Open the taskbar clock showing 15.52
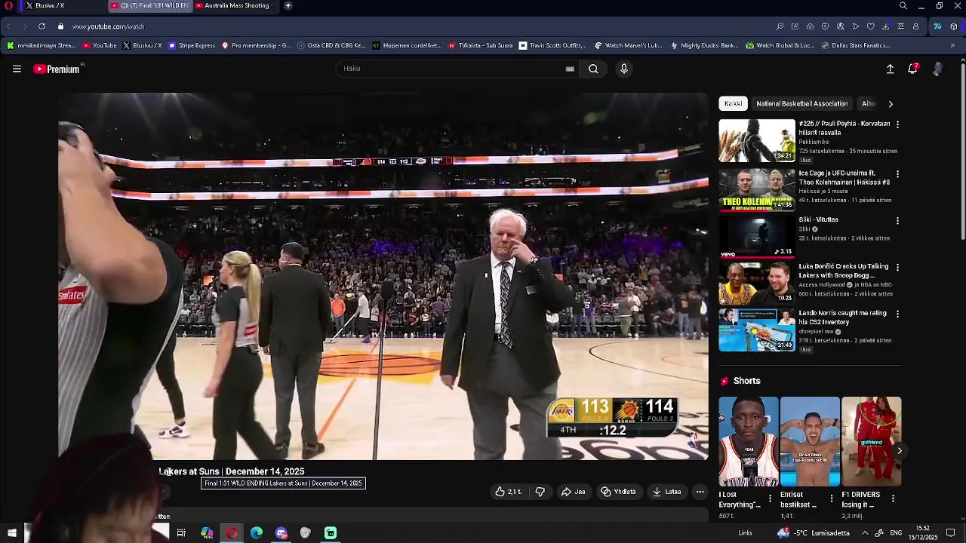966x543 pixels. (923, 533)
